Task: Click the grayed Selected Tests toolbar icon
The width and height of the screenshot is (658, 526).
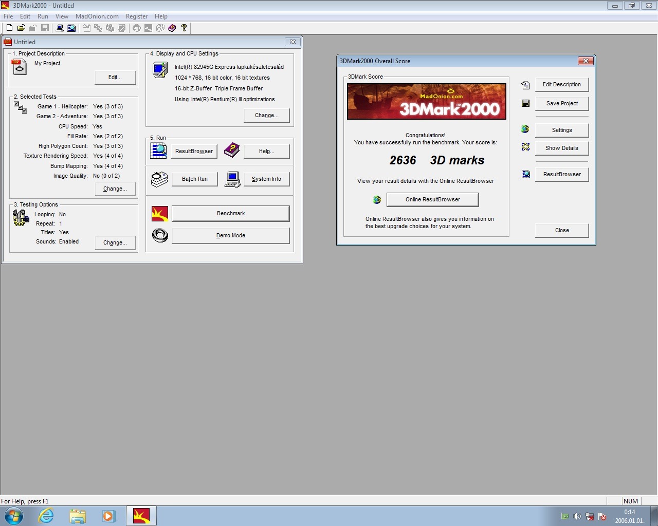Action: [x=98, y=28]
